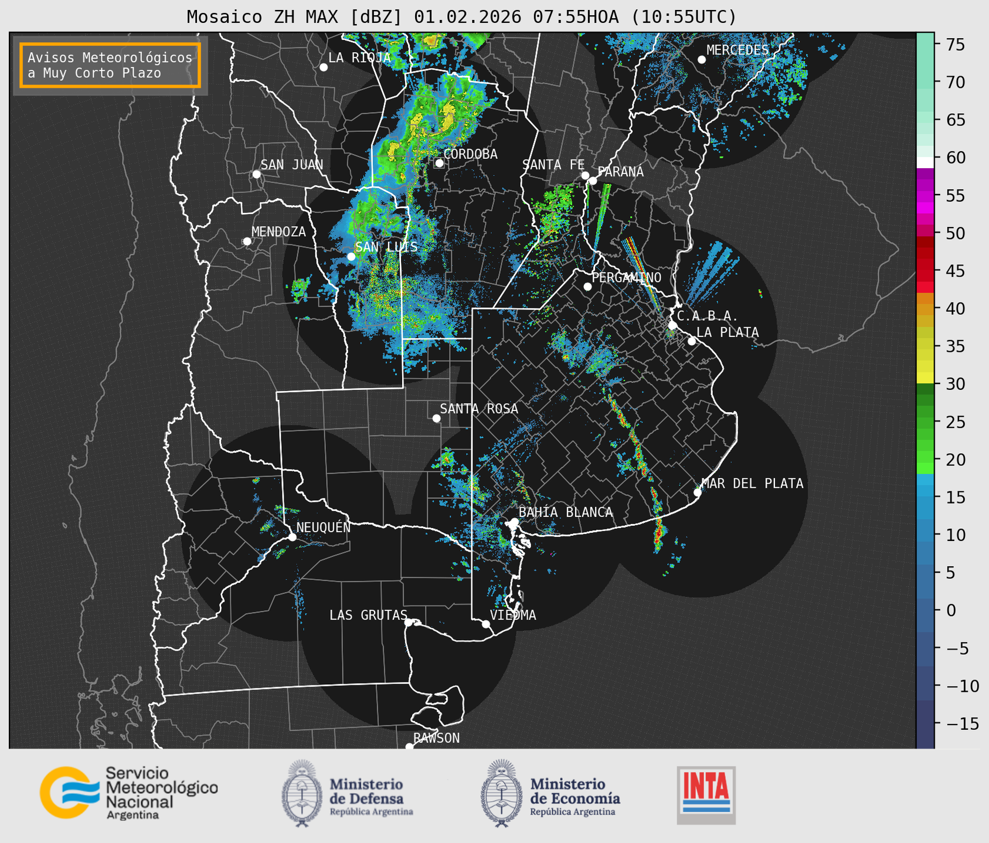Viewport: 989px width, 843px height.
Task: Click the La Rioja marker dot
Action: [x=323, y=67]
